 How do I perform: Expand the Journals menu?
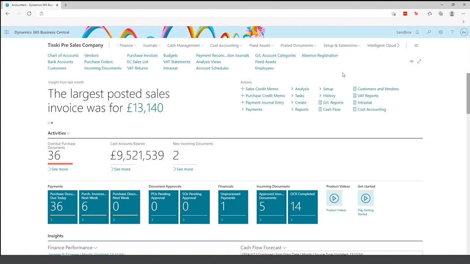[x=152, y=45]
